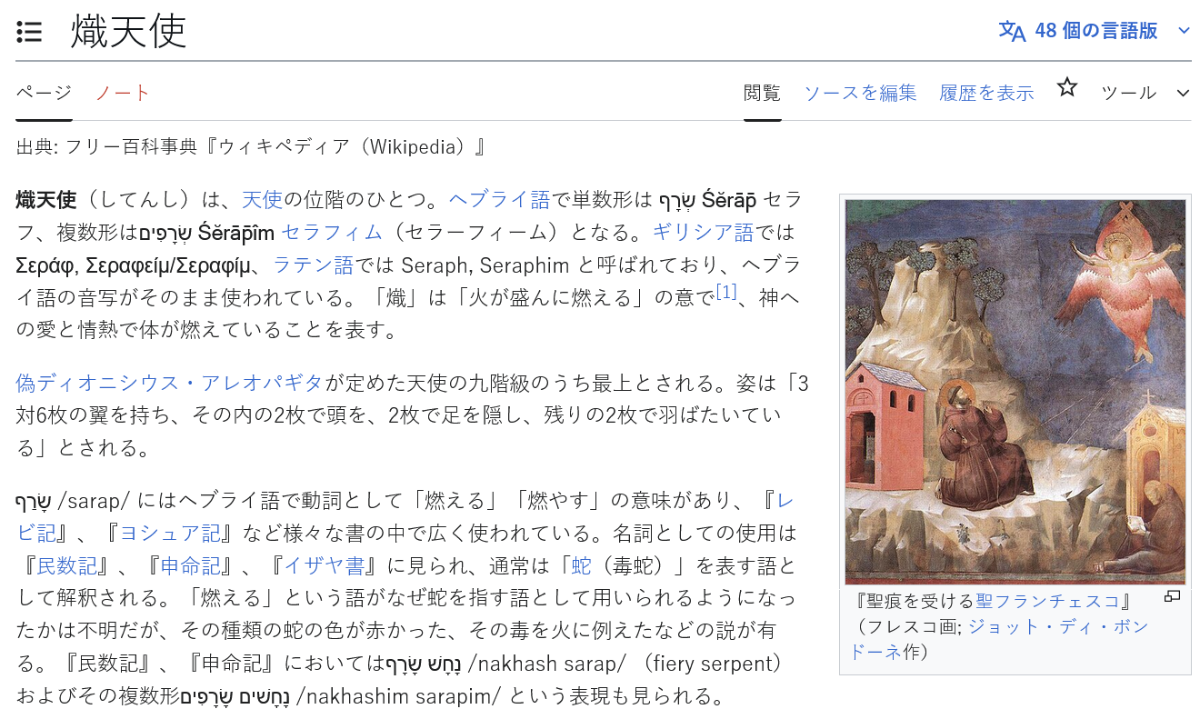Follow the ヨシュア記 link
The image size is (1200, 709).
coord(169,532)
